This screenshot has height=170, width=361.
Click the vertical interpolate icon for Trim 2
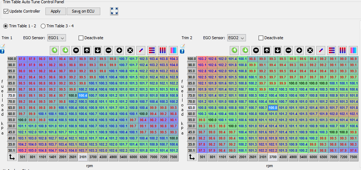[x=342, y=50]
